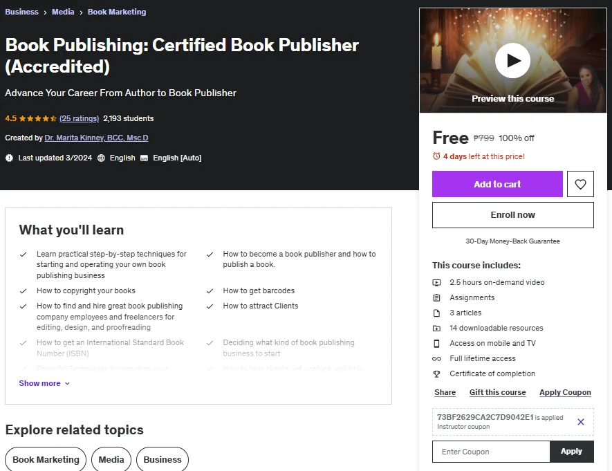612x471 pixels.
Task: Open the 25 ratings link
Action: tap(79, 118)
